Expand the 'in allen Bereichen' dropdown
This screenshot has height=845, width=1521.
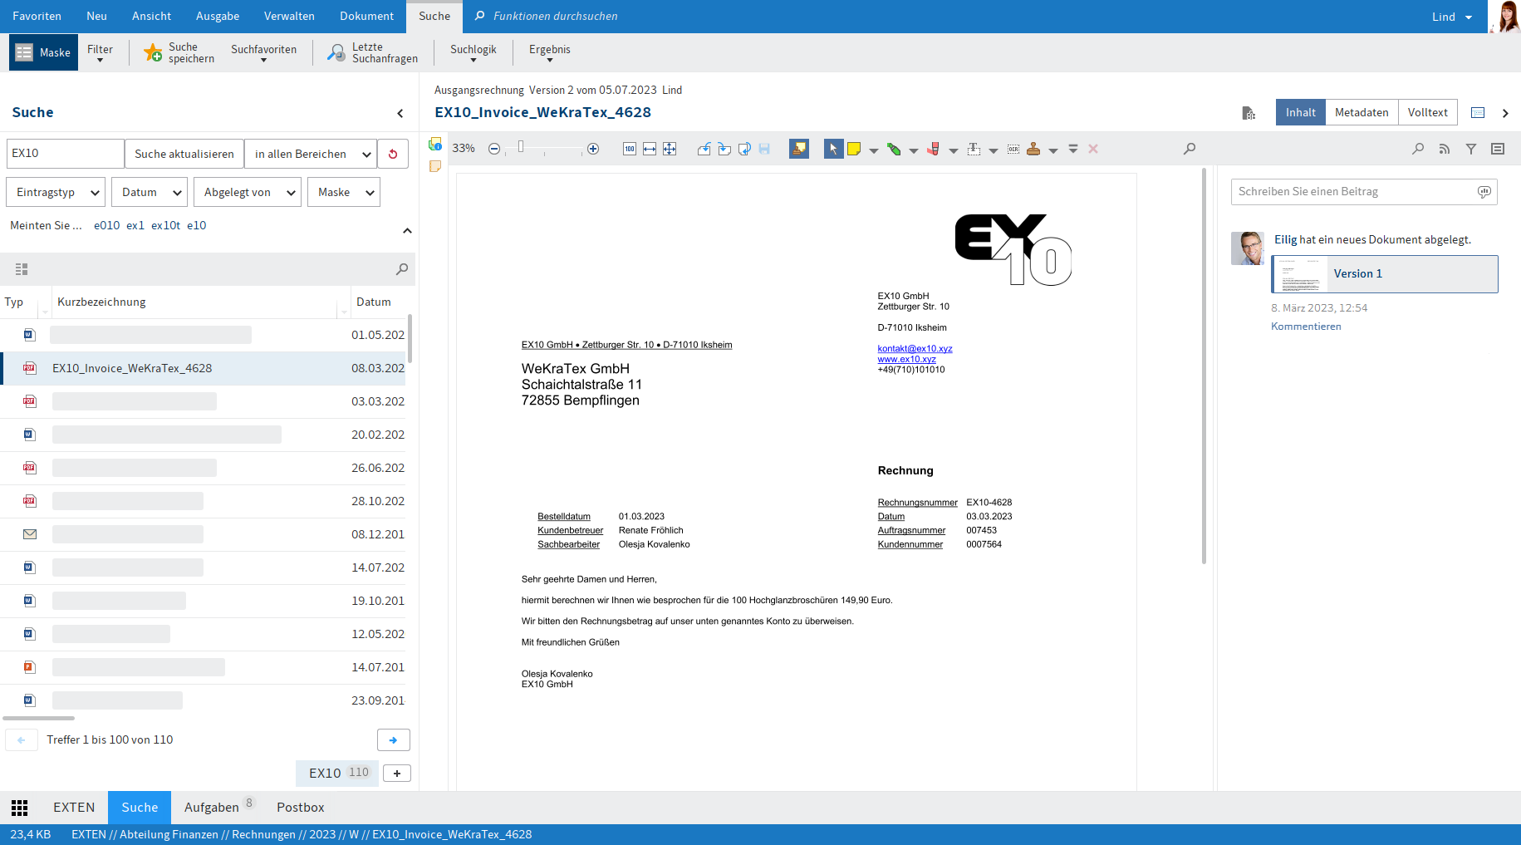tap(311, 154)
